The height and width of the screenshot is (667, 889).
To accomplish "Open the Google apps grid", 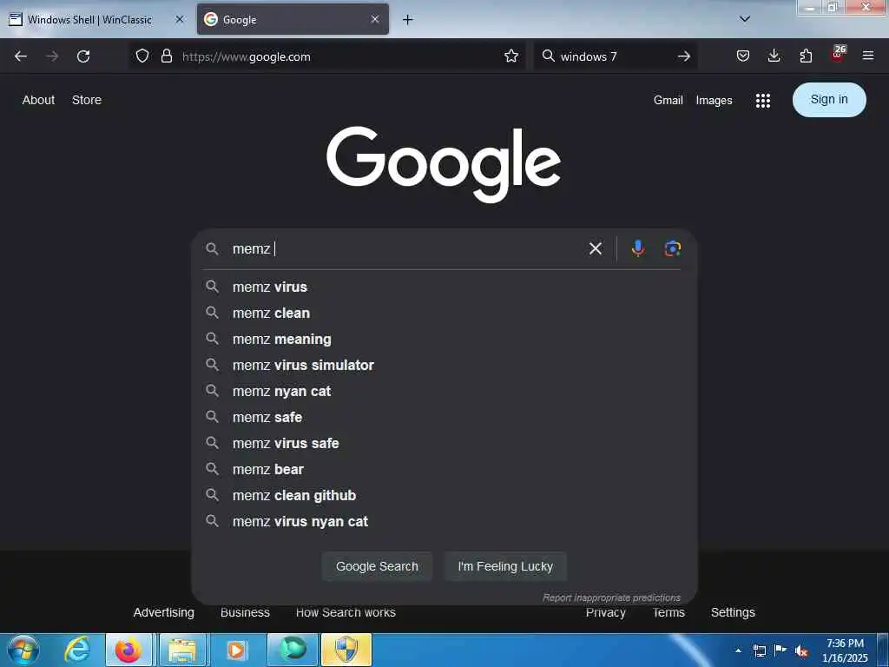I will coord(762,101).
